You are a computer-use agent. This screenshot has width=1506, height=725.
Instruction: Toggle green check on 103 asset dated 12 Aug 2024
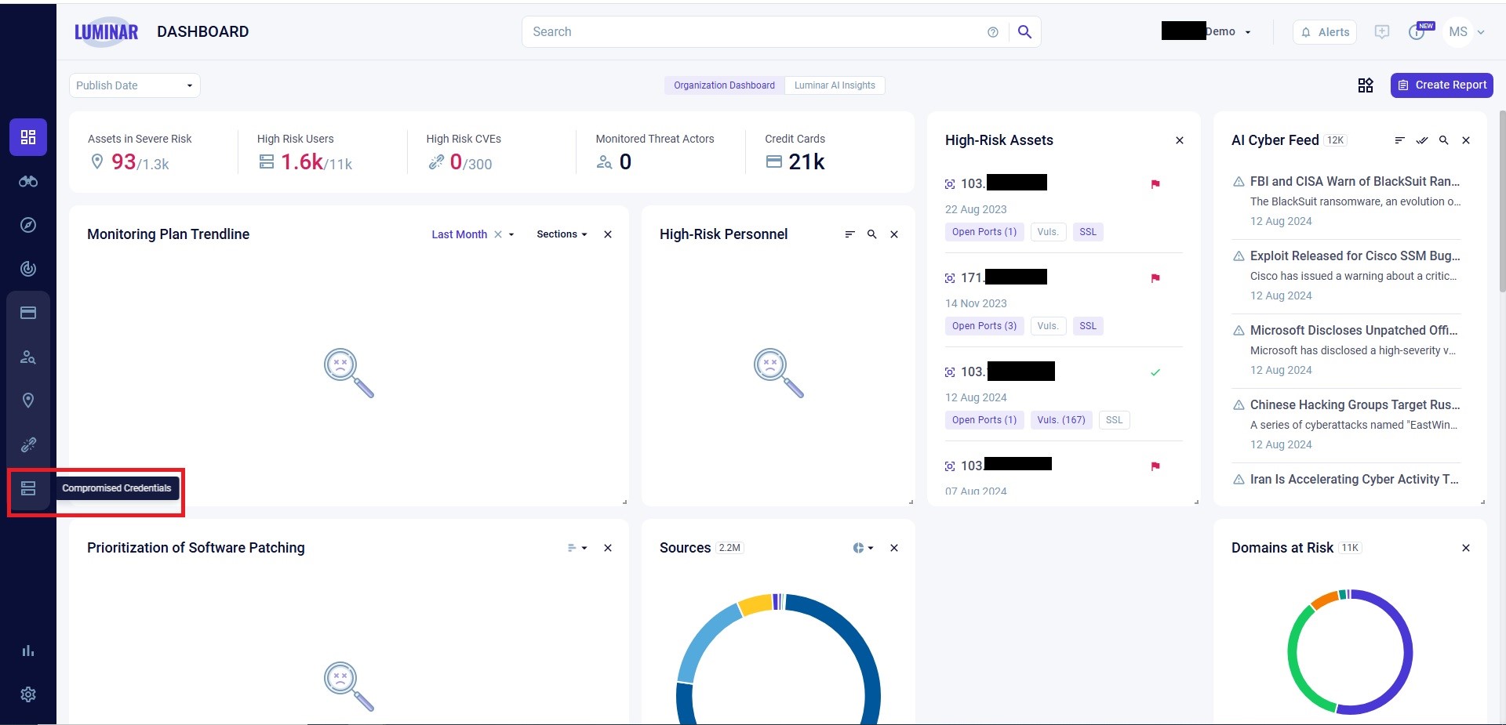coord(1155,372)
